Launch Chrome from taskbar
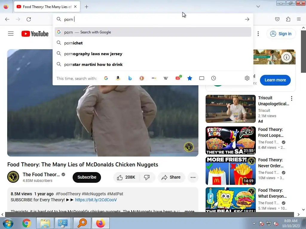The image size is (306, 229). [x=27, y=223]
